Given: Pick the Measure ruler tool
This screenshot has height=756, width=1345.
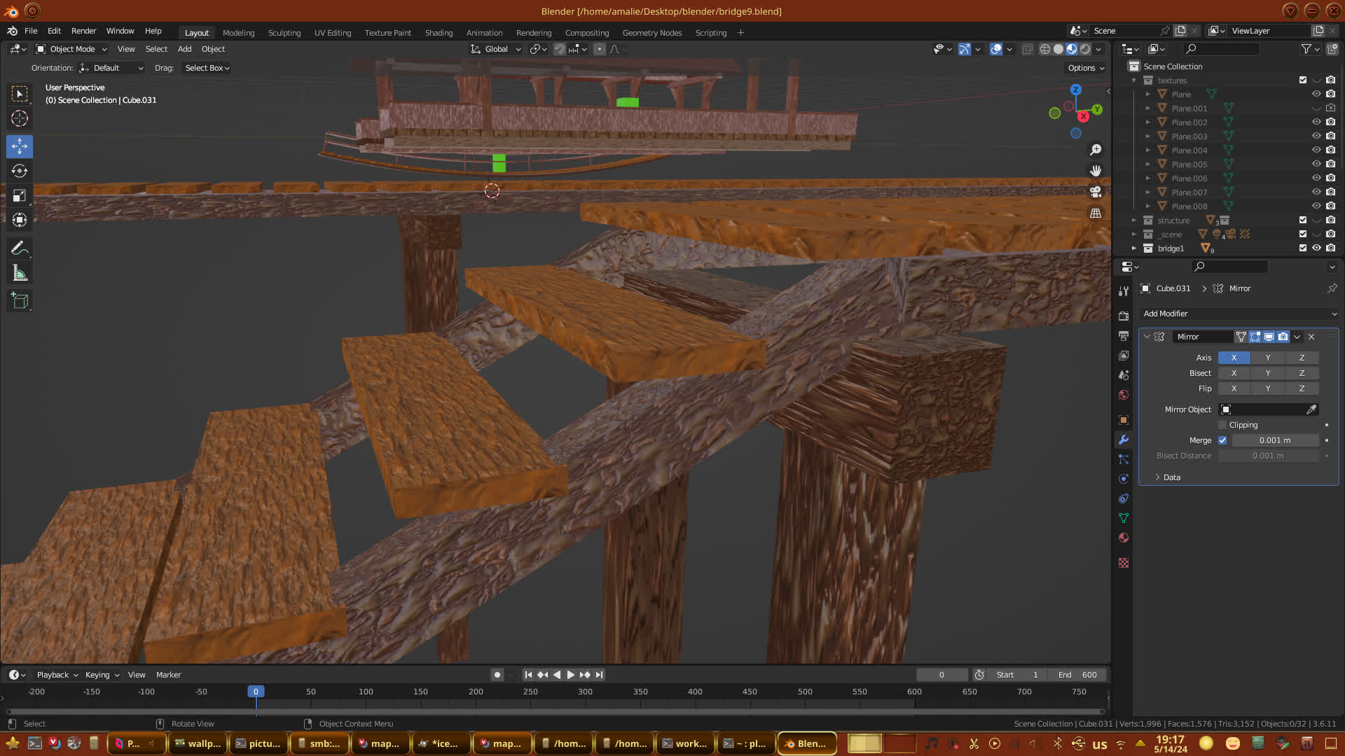Looking at the screenshot, I should click(x=20, y=274).
